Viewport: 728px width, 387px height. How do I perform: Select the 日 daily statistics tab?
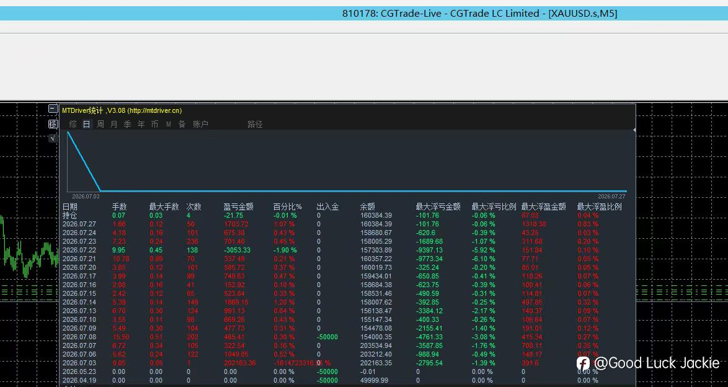(x=86, y=124)
